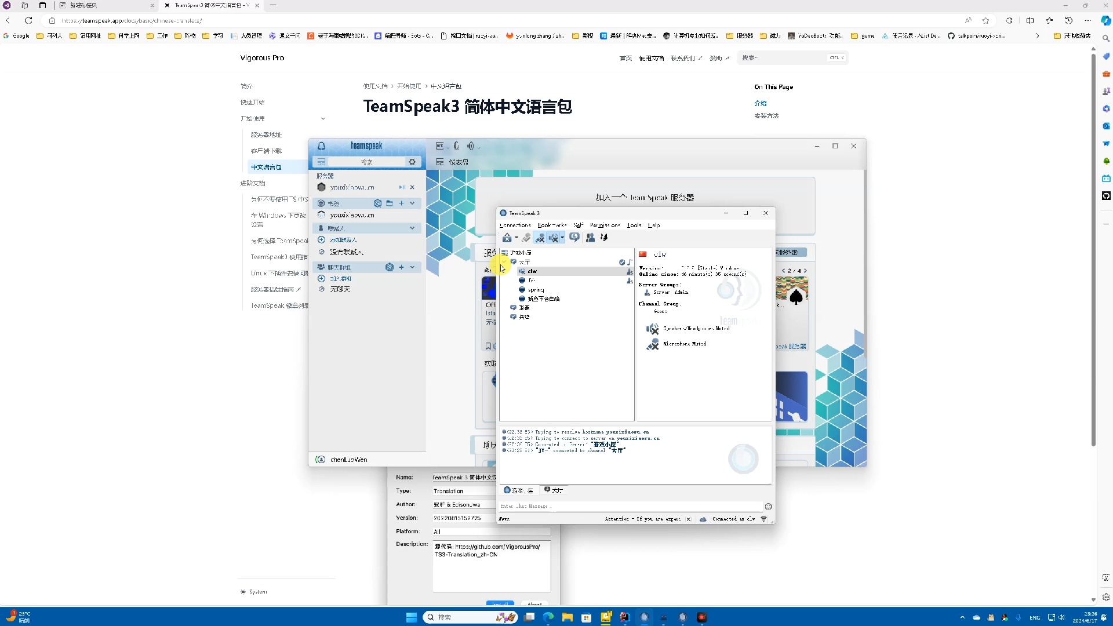Select user clw in the channel tree
Viewport: 1113px width, 626px height.
click(532, 271)
